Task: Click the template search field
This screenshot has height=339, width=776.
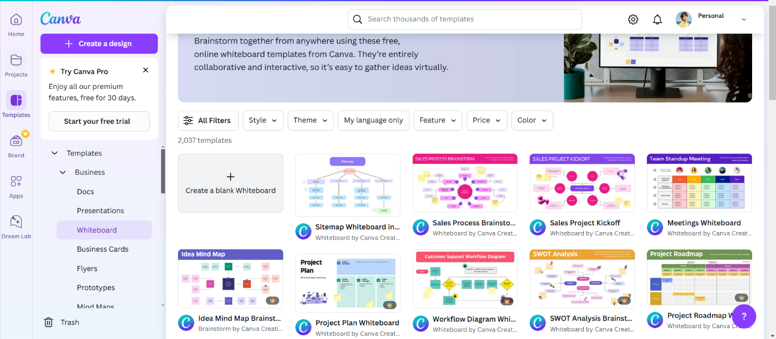Action: click(x=465, y=20)
